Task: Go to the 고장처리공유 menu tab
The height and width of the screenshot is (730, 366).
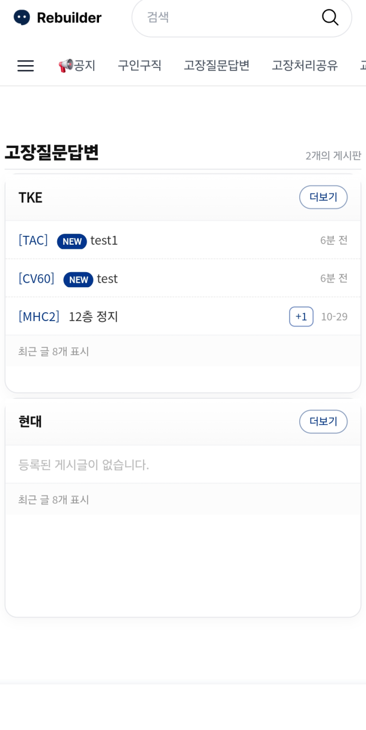Action: [305, 66]
